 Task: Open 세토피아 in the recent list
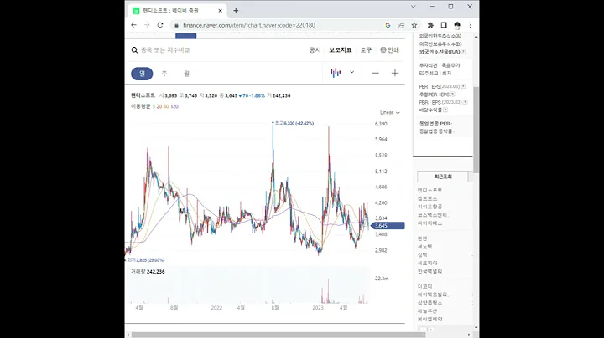click(x=428, y=263)
